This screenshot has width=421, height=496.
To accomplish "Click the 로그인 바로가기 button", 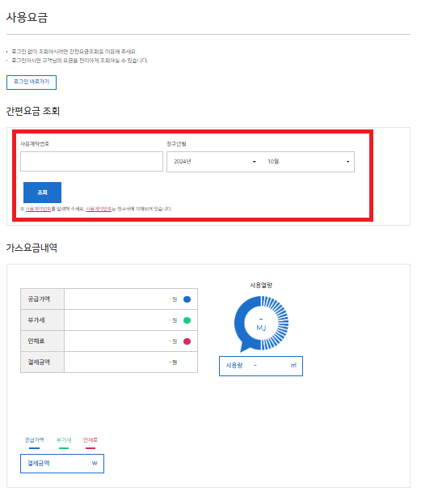I will pyautogui.click(x=32, y=83).
